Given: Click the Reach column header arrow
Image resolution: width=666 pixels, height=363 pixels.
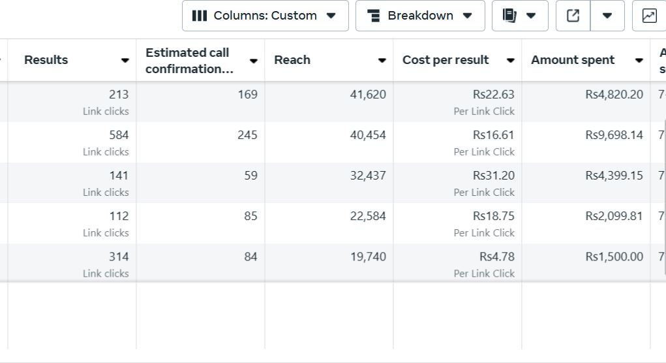Looking at the screenshot, I should click(x=382, y=61).
